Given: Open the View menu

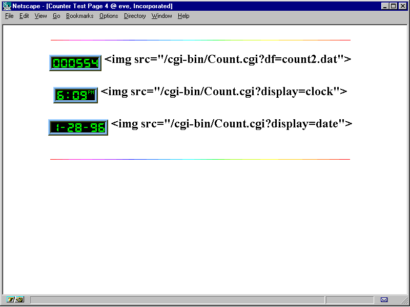Looking at the screenshot, I should [x=40, y=16].
